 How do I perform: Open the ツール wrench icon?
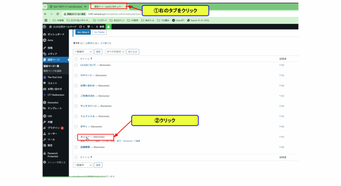tap(45, 139)
